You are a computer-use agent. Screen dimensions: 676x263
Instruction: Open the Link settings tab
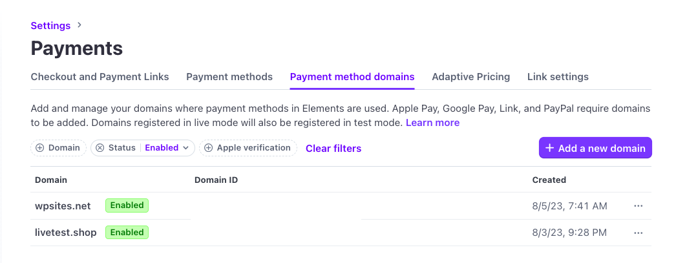pos(558,77)
